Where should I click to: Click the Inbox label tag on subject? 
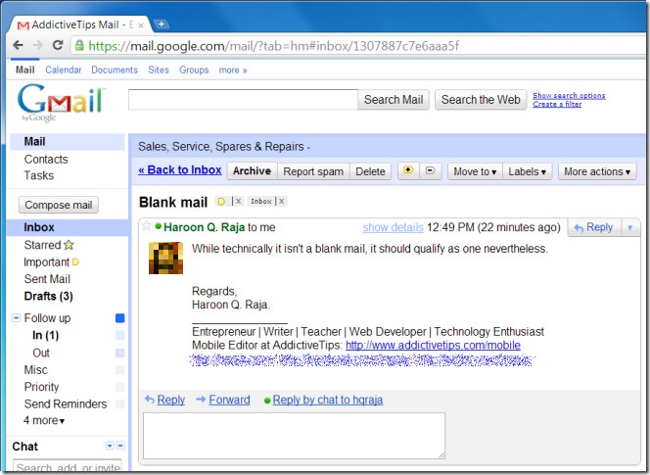point(261,201)
